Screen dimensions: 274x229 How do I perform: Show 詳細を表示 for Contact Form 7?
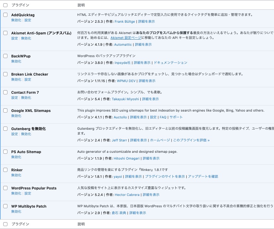coord(150,99)
